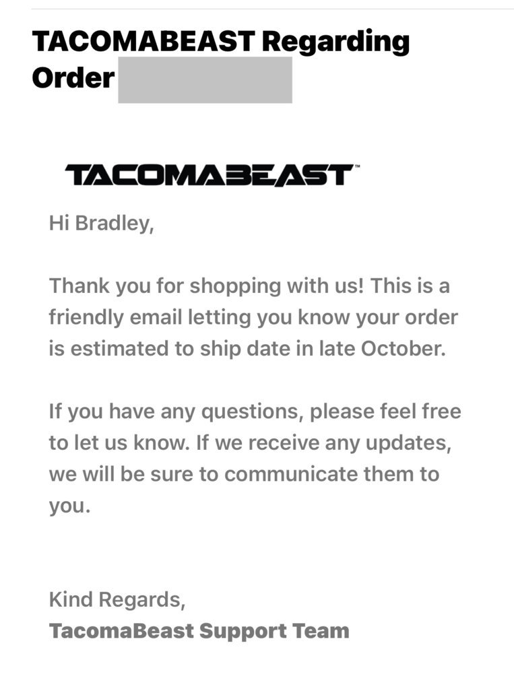Select the gray redacted order number box
This screenshot has width=514, height=689.
(x=205, y=79)
